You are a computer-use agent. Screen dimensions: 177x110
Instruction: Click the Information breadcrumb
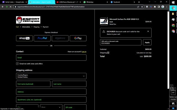[x=26, y=27]
